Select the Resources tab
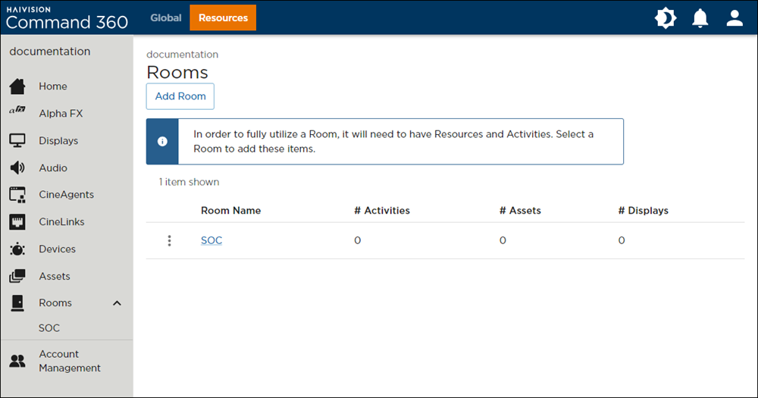Screen dimensions: 758x398 223,17
